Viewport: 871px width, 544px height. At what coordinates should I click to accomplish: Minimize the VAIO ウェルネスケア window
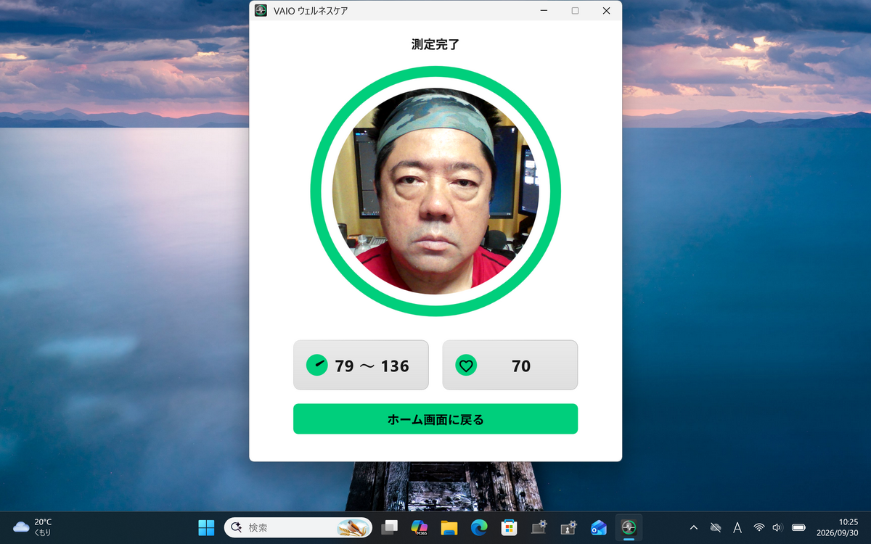[542, 11]
